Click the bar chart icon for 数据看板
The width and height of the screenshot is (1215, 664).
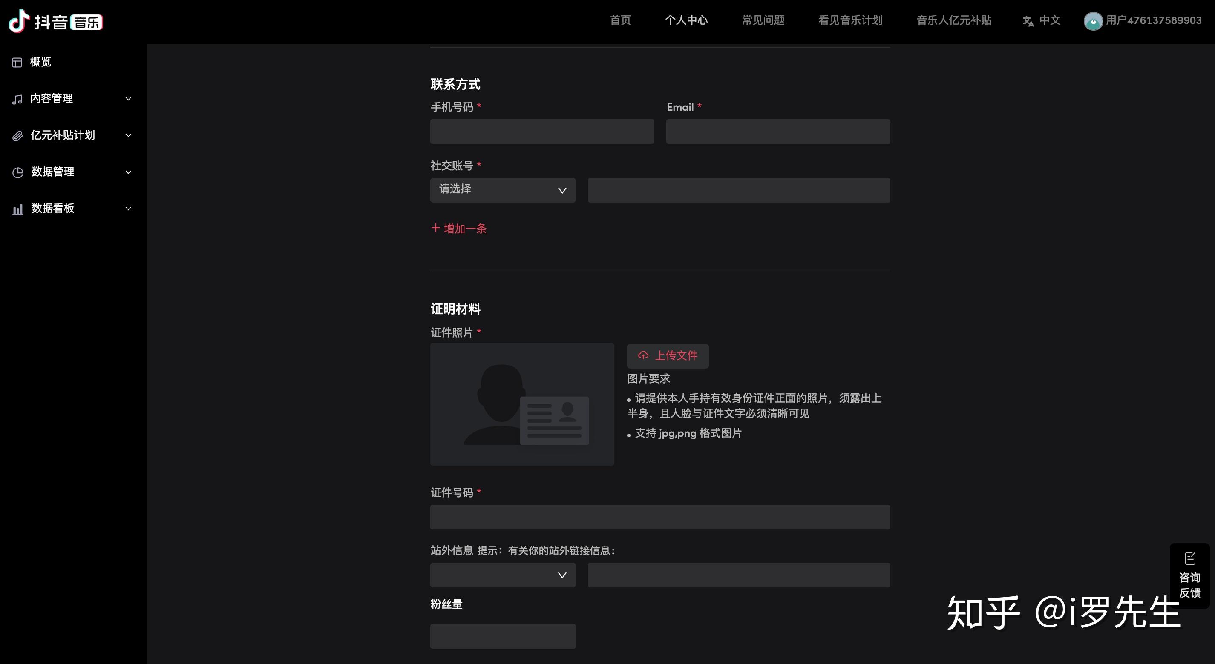[17, 209]
